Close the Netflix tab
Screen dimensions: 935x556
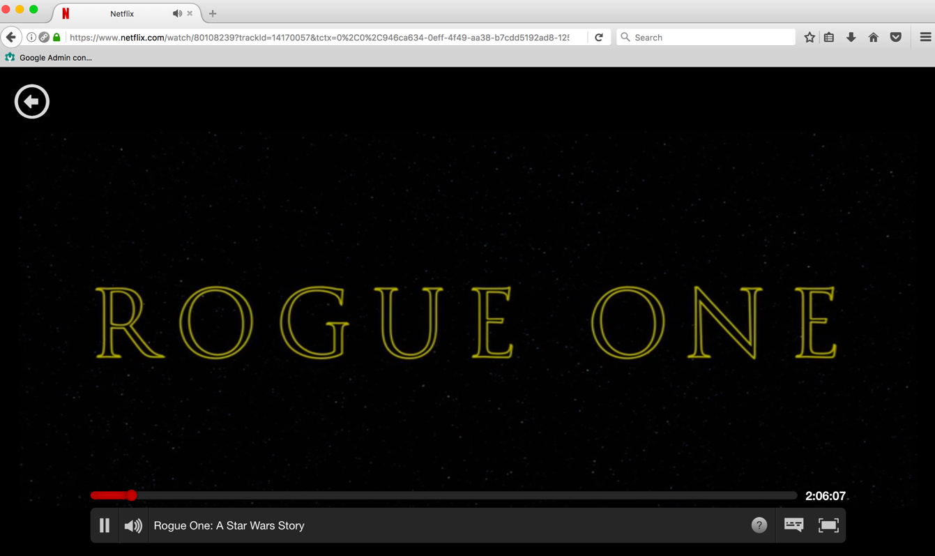coord(190,13)
